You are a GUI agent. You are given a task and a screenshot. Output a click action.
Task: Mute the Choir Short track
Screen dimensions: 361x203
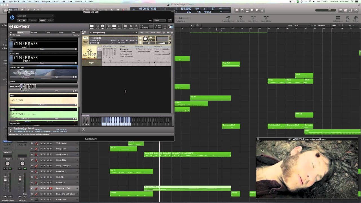(x=41, y=200)
